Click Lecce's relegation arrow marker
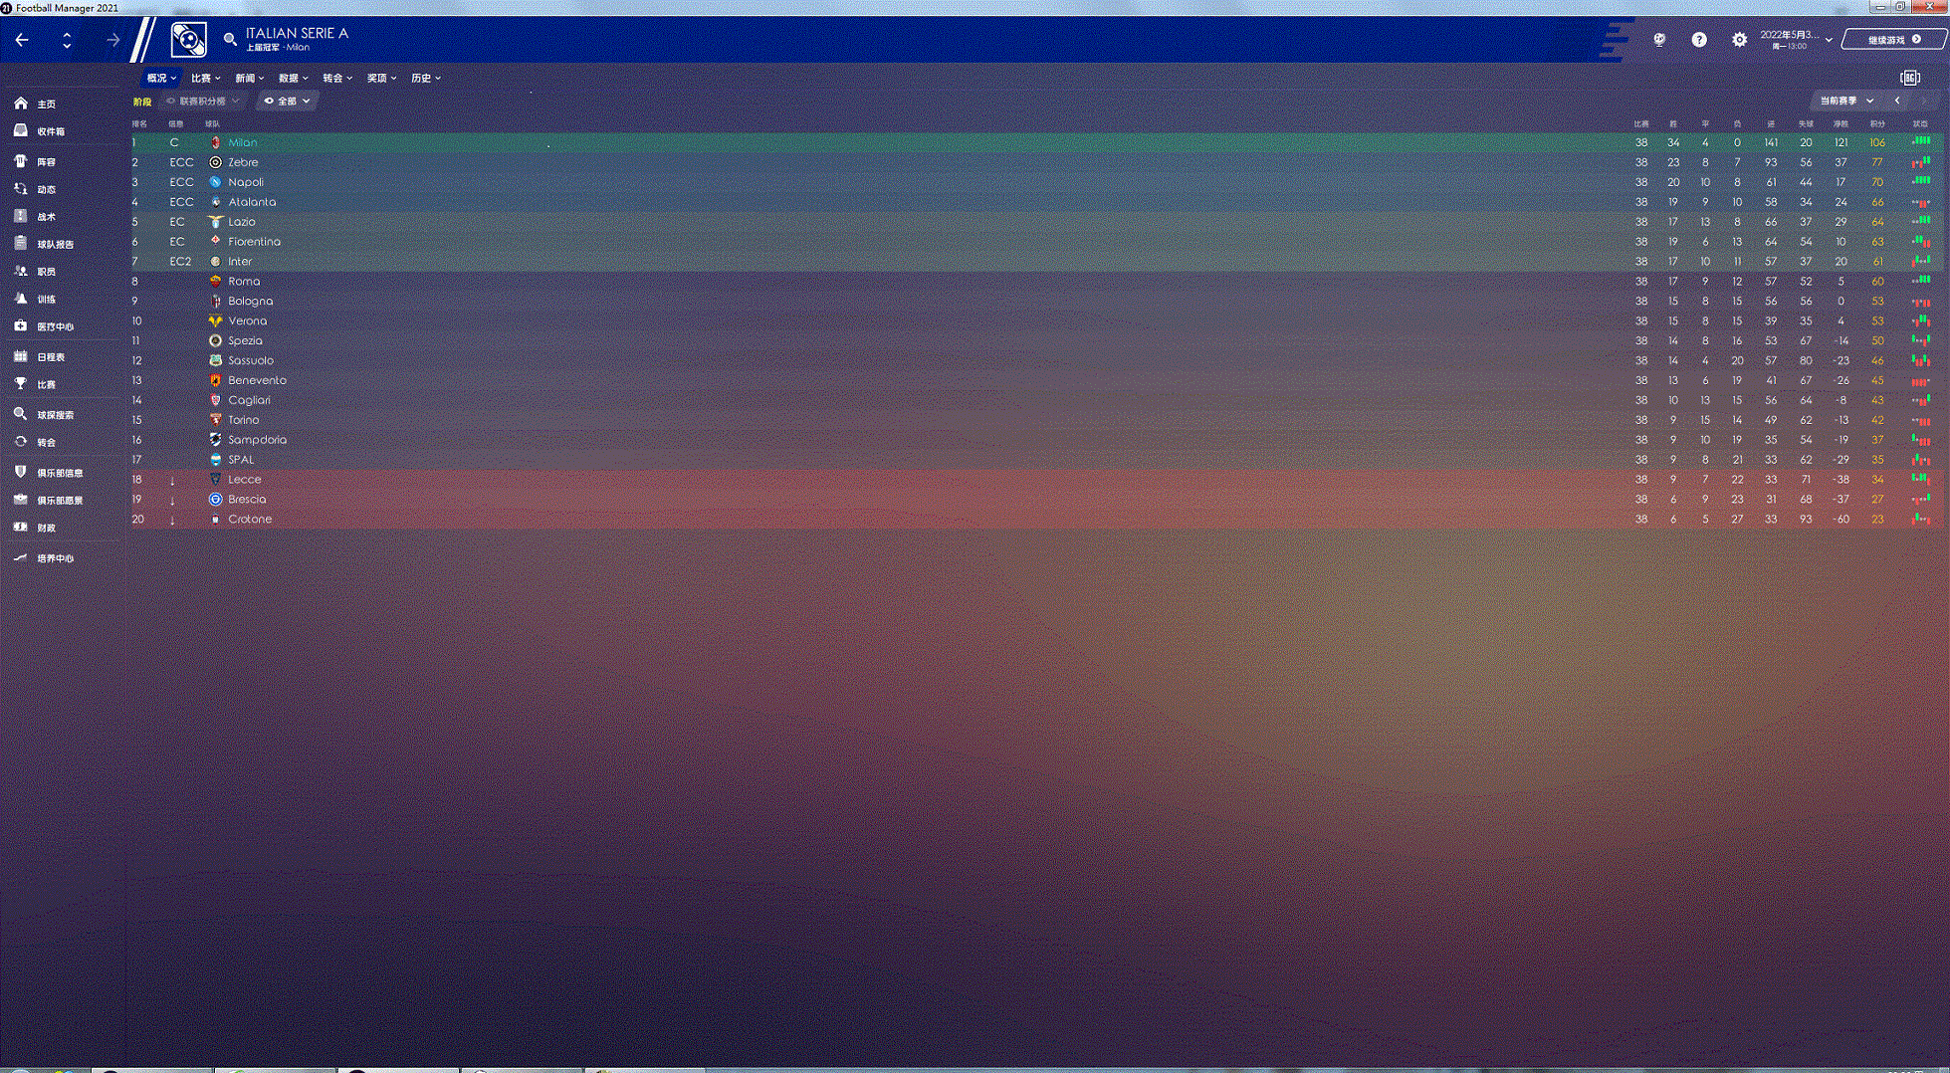This screenshot has width=1950, height=1073. pyautogui.click(x=172, y=480)
